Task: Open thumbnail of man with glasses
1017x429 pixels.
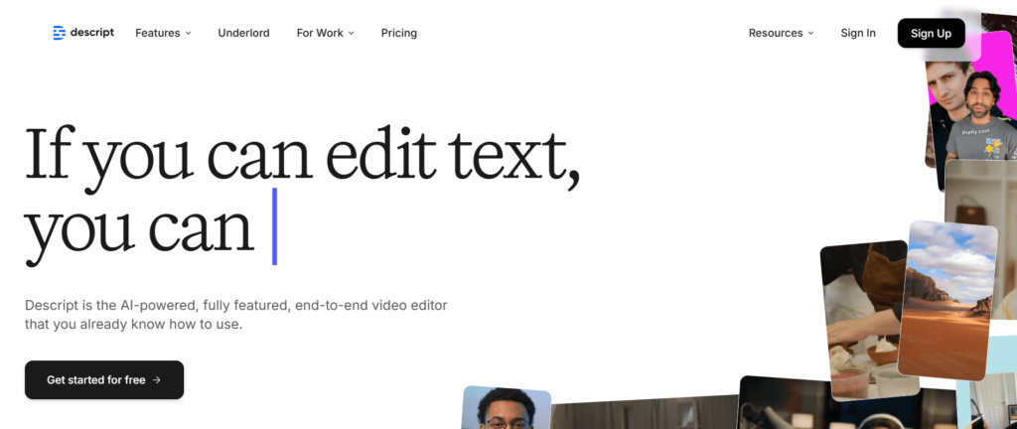Action: click(x=507, y=407)
